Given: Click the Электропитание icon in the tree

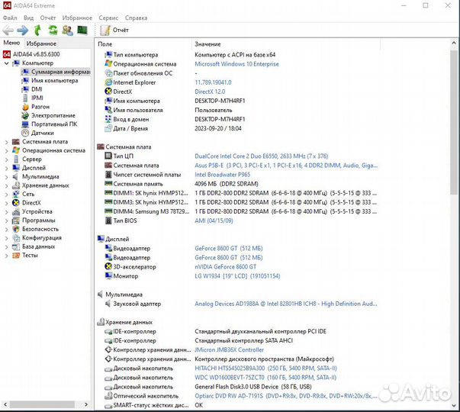Looking at the screenshot, I should 25,116.
